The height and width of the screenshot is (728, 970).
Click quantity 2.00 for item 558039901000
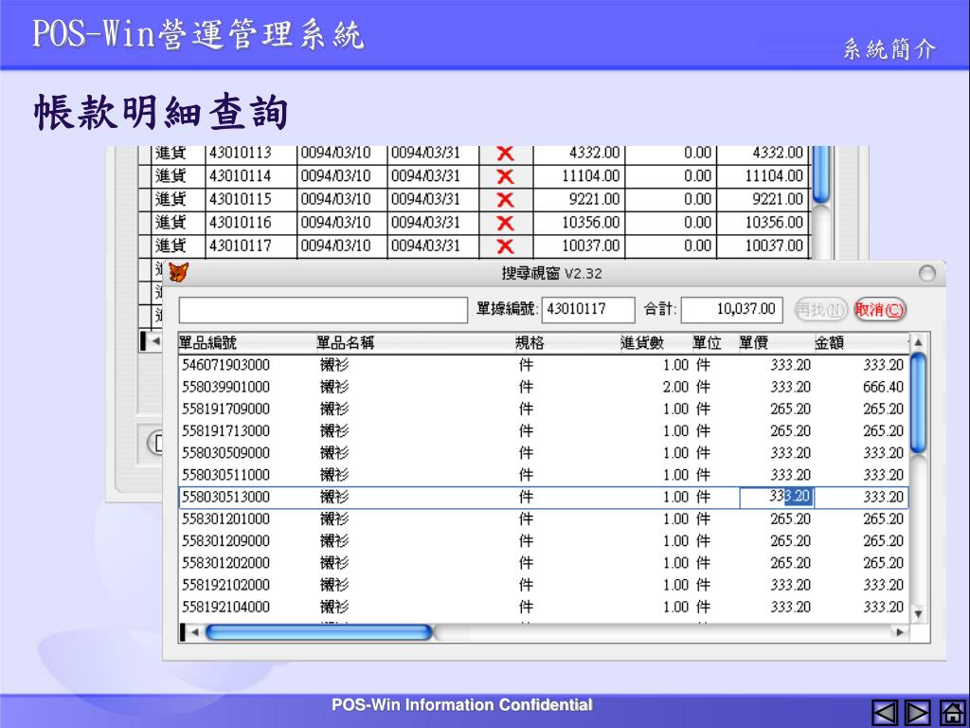click(675, 388)
